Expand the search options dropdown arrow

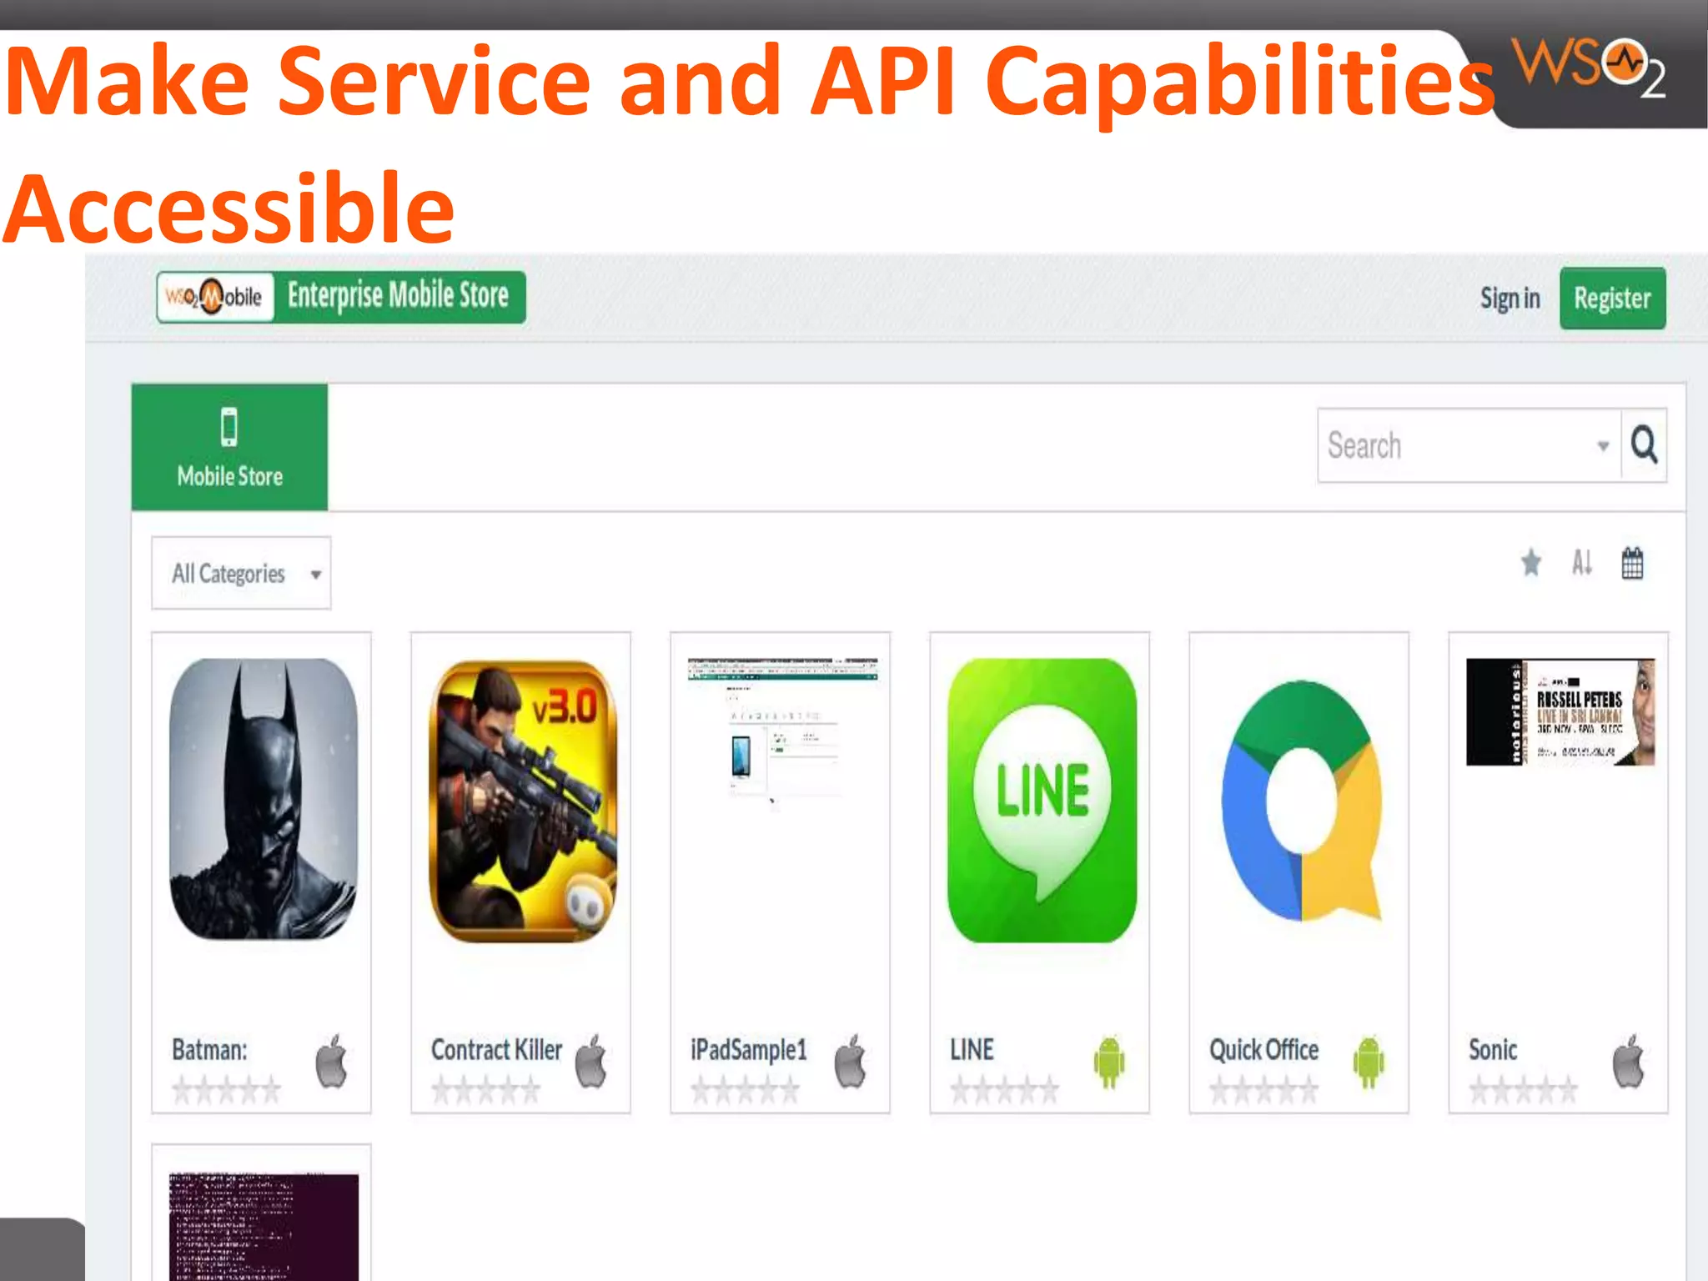1603,446
